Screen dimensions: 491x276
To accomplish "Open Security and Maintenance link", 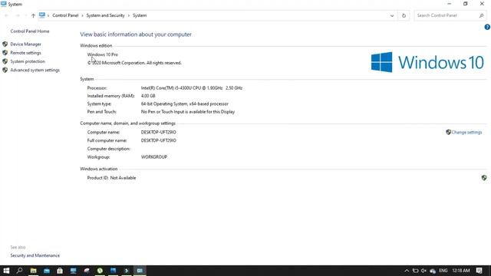I will (35, 255).
